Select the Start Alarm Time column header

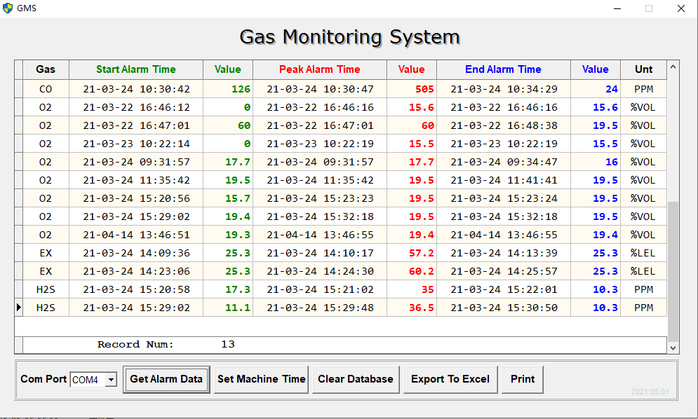[x=136, y=69]
